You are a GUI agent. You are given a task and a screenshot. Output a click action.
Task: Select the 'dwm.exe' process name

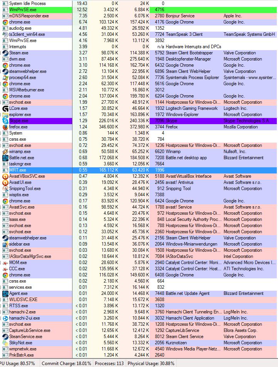tap(17, 59)
